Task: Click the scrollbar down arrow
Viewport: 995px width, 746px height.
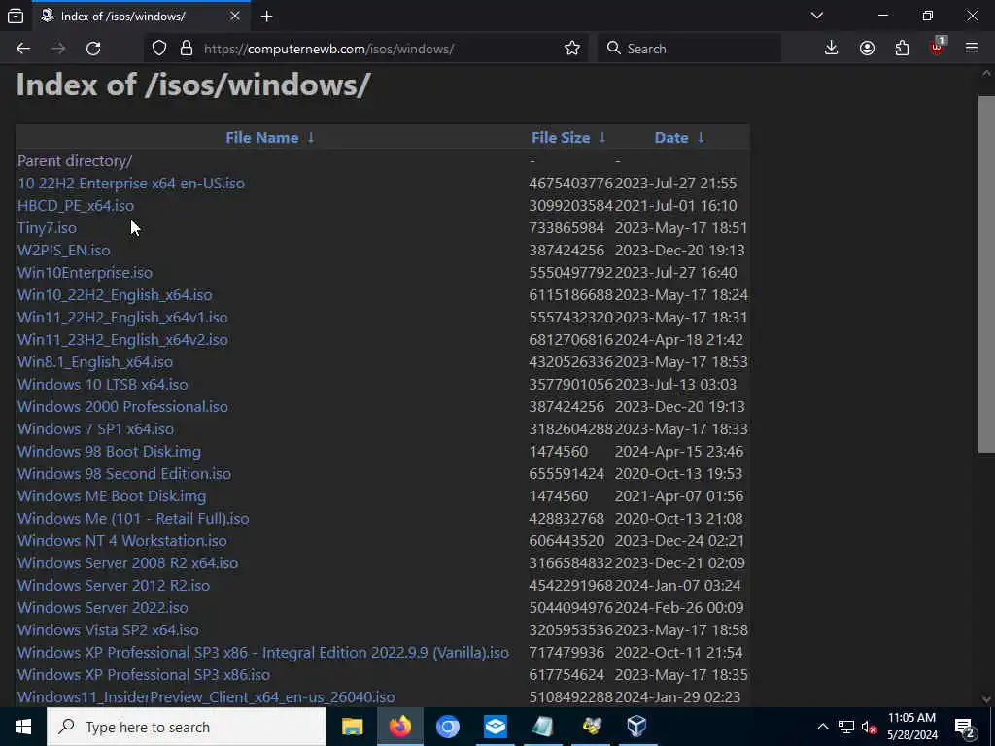Action: point(986,699)
